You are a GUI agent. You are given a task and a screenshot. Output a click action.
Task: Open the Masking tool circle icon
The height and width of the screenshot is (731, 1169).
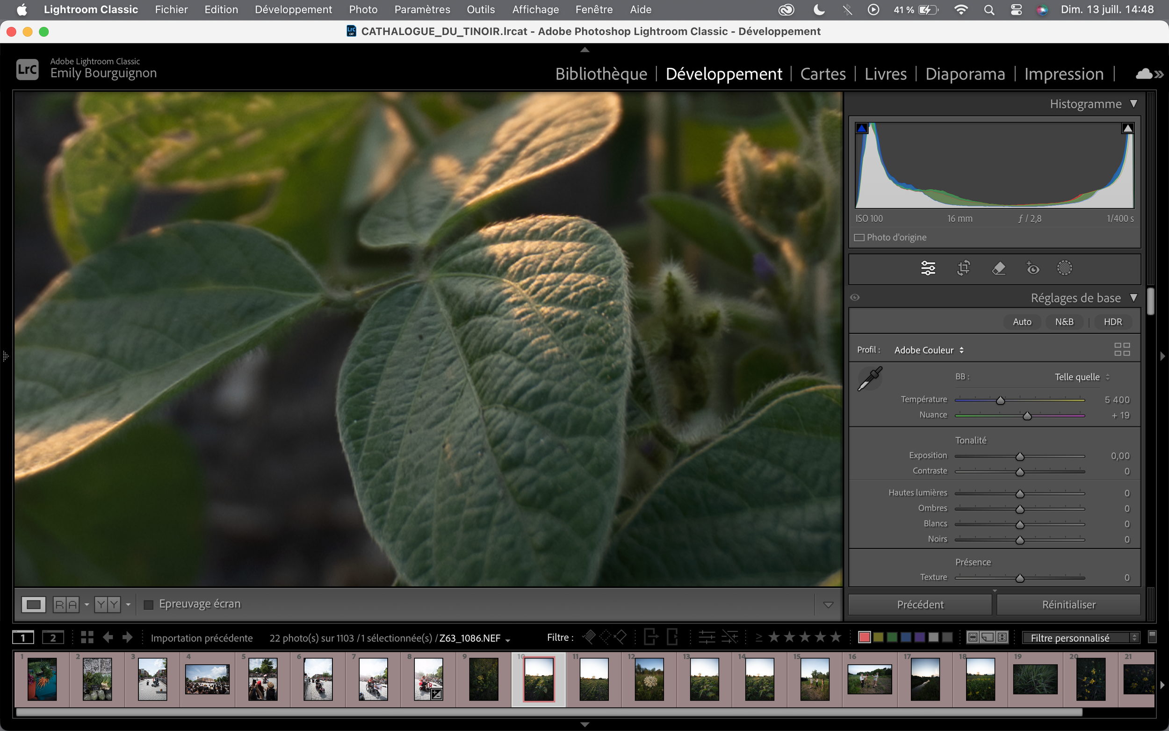pos(1064,268)
